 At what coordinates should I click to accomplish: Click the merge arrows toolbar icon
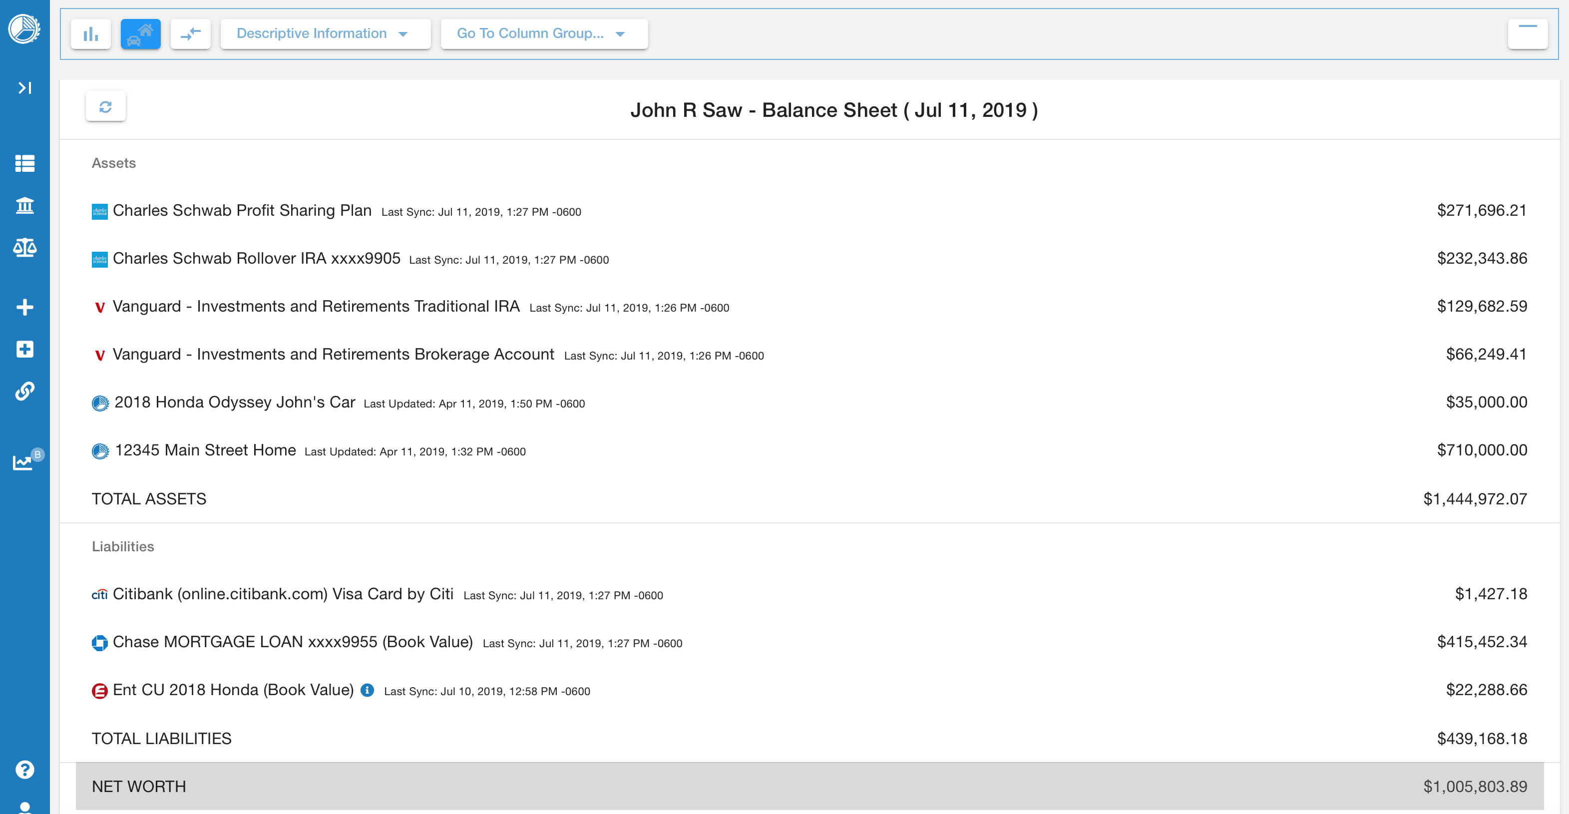[x=190, y=34]
